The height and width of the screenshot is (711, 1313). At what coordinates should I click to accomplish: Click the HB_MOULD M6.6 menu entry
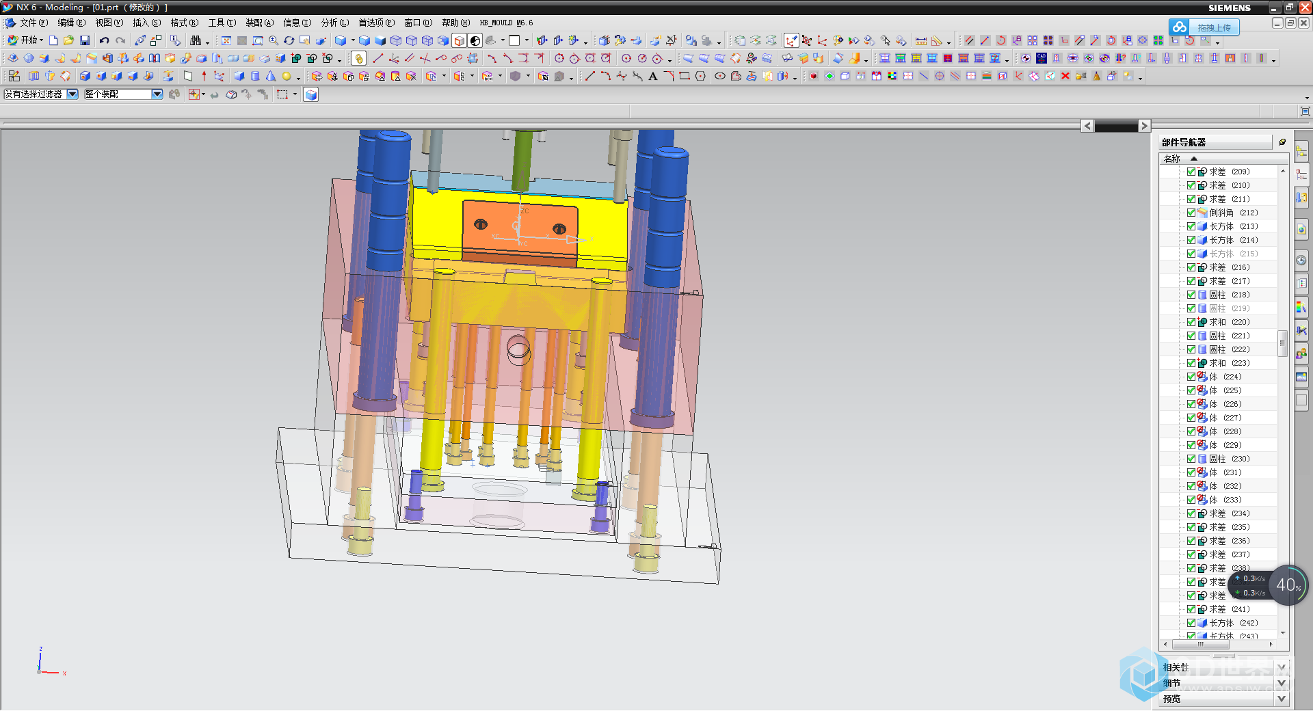click(x=505, y=23)
